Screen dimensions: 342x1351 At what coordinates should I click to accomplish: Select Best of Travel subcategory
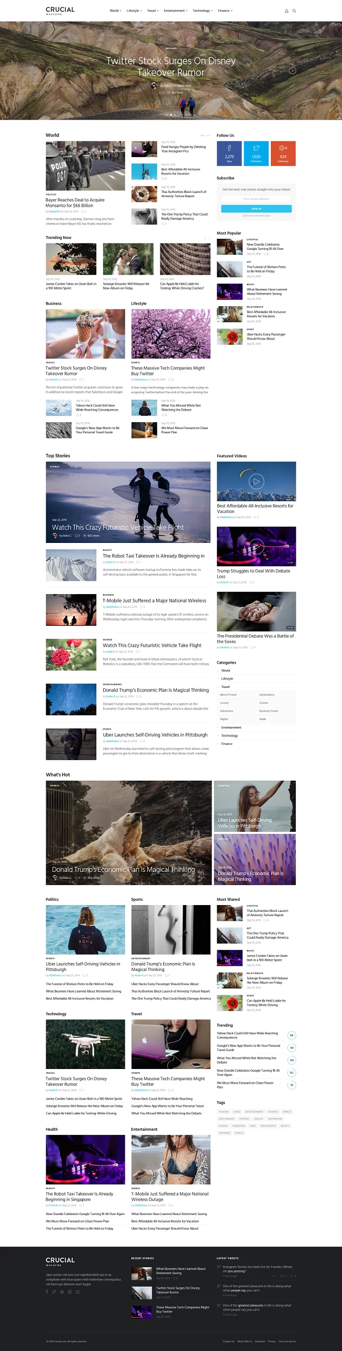coord(228,695)
